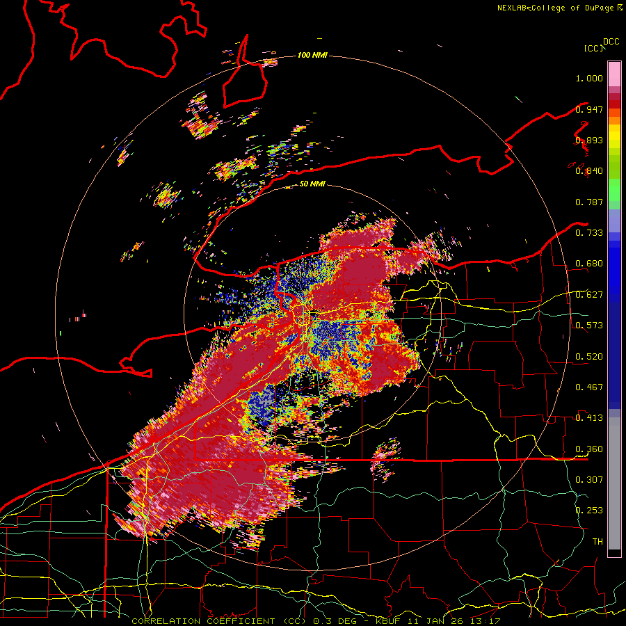Click the 0.893 legend value

[589, 140]
